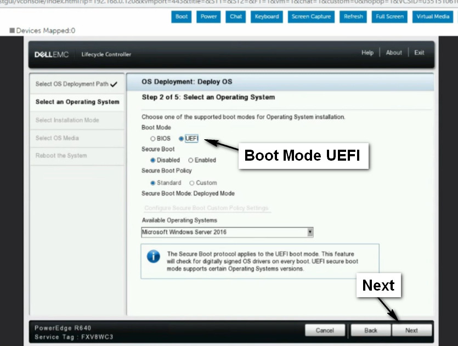Open Reboot the System step

[x=77, y=156]
